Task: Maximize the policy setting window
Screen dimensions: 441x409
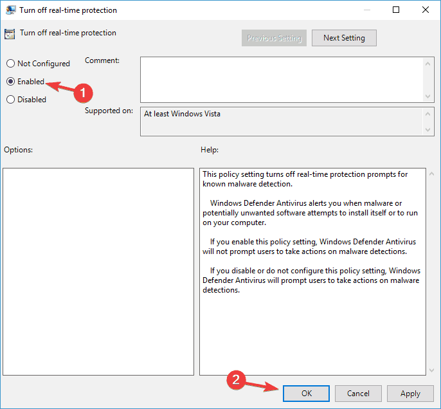Action: coord(396,10)
